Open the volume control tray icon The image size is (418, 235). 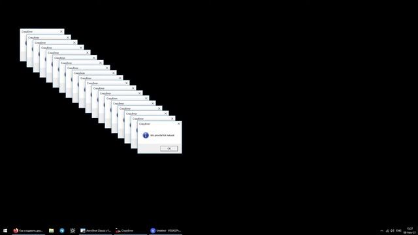pyautogui.click(x=393, y=230)
